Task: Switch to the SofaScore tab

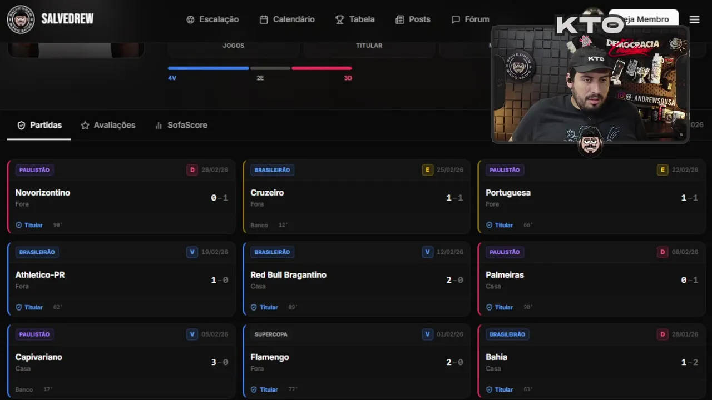Action: click(x=181, y=126)
